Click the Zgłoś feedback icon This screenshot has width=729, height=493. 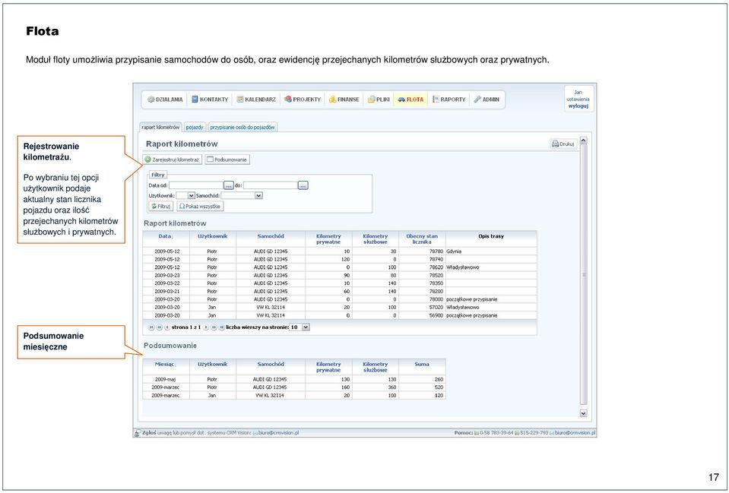[x=137, y=432]
